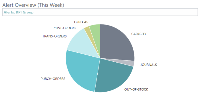This screenshot has height=103, width=201.
Task: Open the Alerts: KPI Group link
Action: pos(18,12)
